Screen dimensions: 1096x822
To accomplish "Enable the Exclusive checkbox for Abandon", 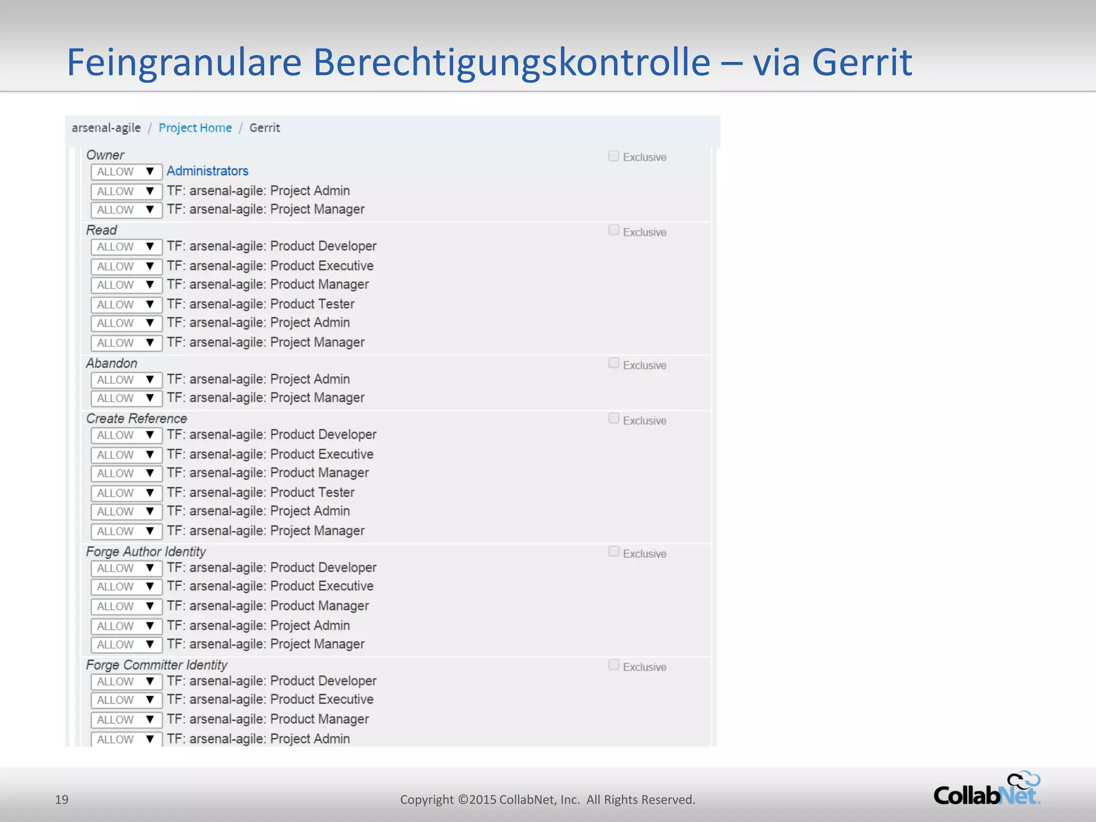I will (614, 363).
